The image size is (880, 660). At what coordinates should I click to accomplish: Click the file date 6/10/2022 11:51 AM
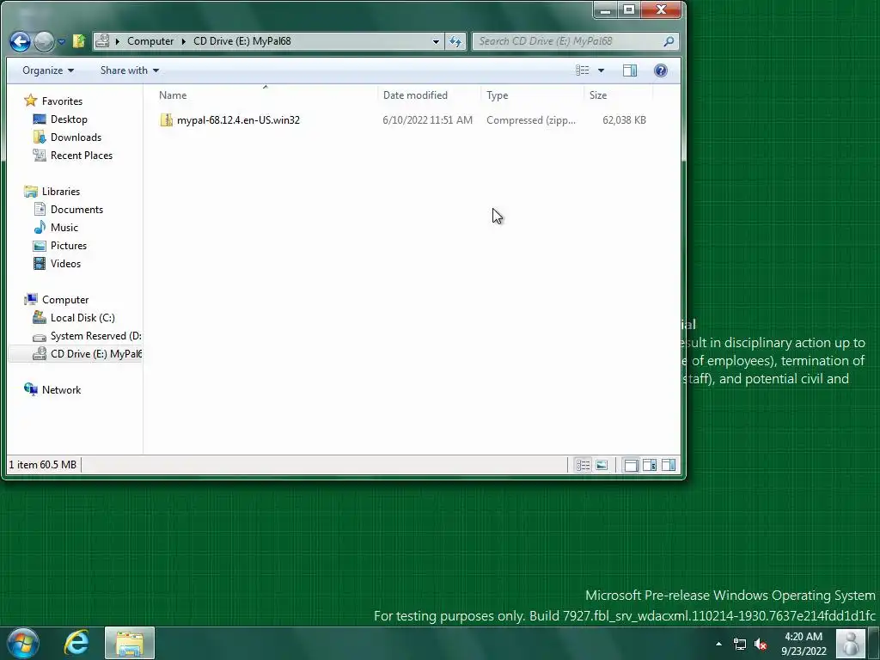click(428, 120)
